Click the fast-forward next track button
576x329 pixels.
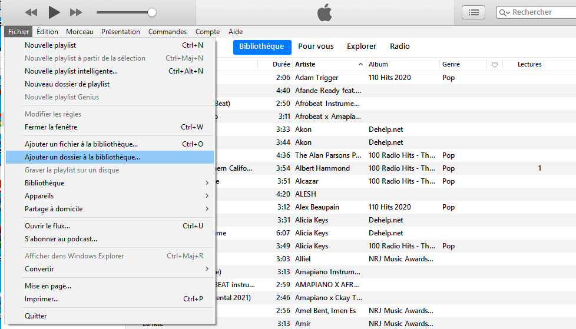[x=76, y=12]
